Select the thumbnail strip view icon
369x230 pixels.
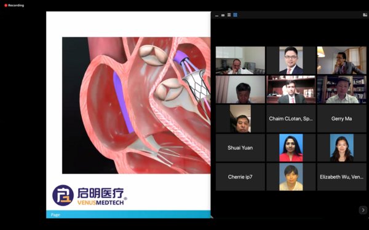(229, 15)
